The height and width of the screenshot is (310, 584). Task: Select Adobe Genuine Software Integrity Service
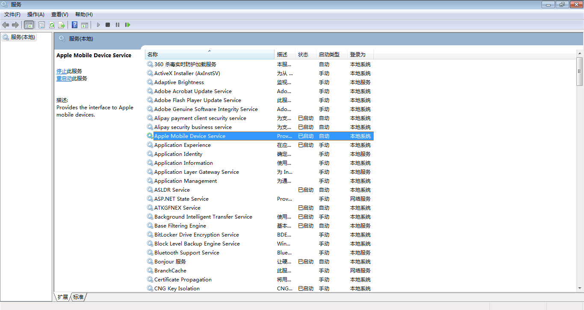click(260, 109)
